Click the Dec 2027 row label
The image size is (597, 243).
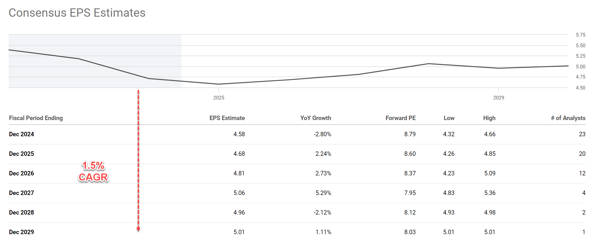[21, 193]
